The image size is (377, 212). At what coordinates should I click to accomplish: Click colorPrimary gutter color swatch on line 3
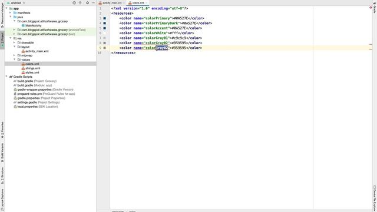(105, 18)
